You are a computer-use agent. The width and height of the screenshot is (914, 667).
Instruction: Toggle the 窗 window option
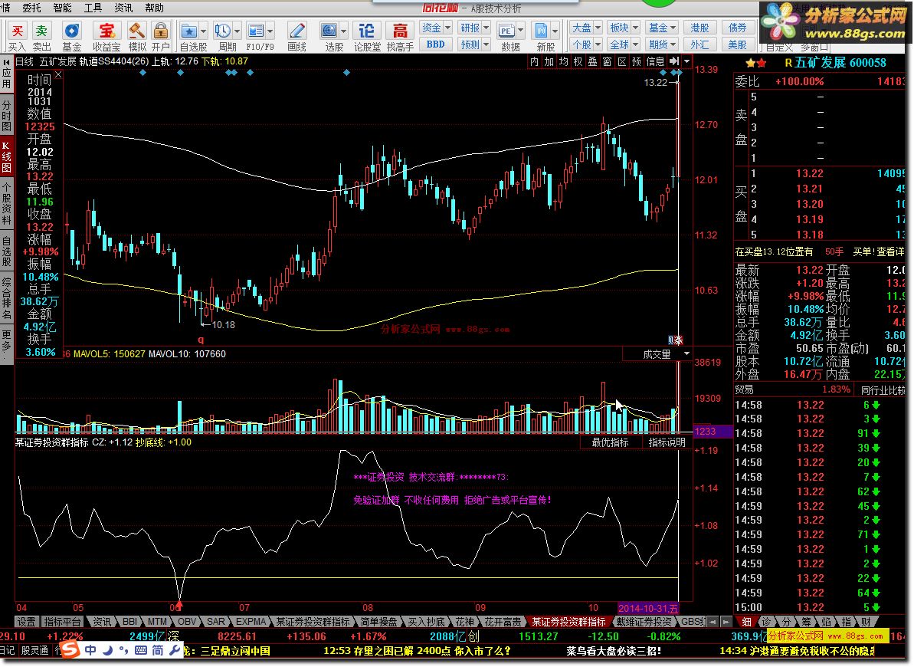[x=608, y=61]
